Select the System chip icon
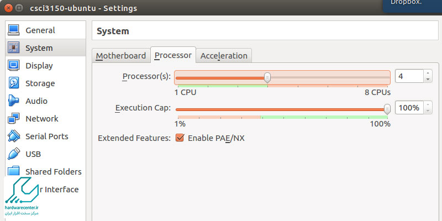This screenshot has height=221, width=442. coord(14,48)
